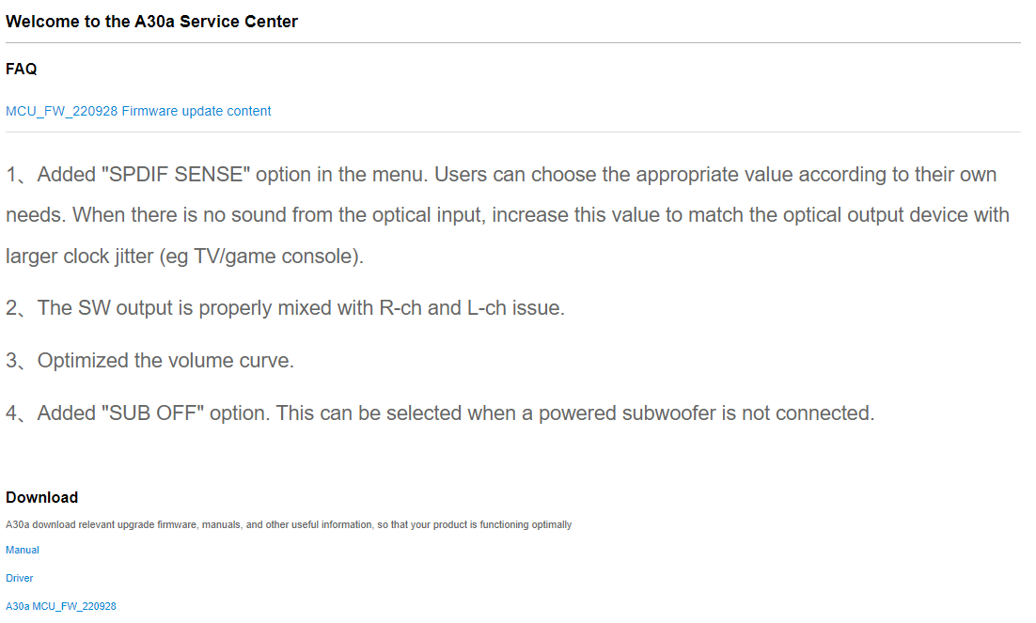The image size is (1036, 623).
Task: Click the Download section heading
Action: [41, 497]
